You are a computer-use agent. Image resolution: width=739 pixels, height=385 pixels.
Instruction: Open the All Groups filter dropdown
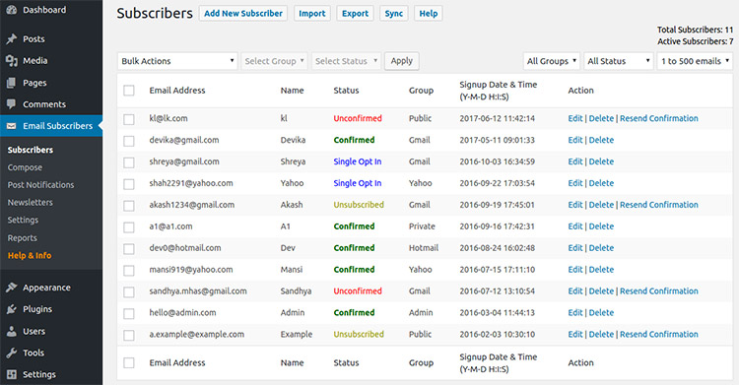[x=552, y=61]
